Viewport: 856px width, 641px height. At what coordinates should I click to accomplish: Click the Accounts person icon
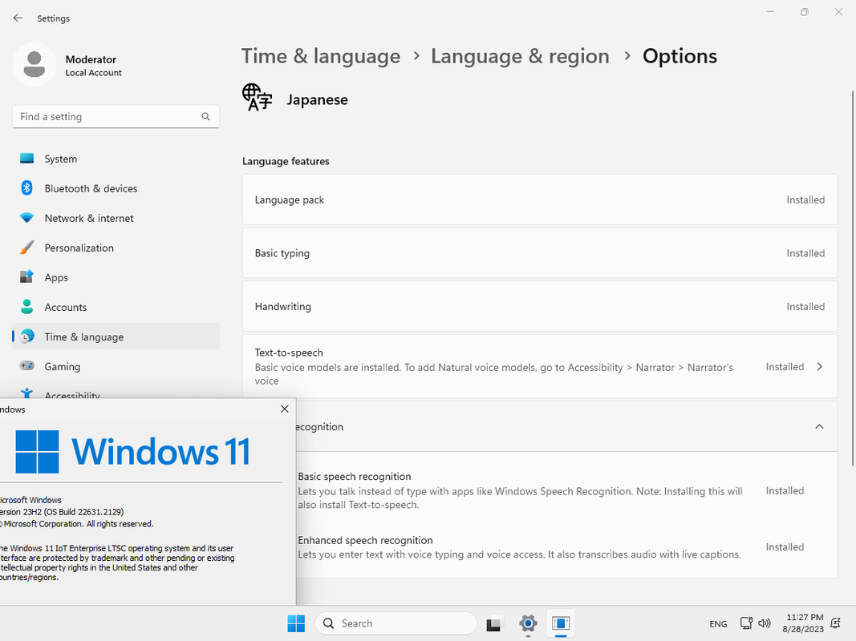[26, 307]
